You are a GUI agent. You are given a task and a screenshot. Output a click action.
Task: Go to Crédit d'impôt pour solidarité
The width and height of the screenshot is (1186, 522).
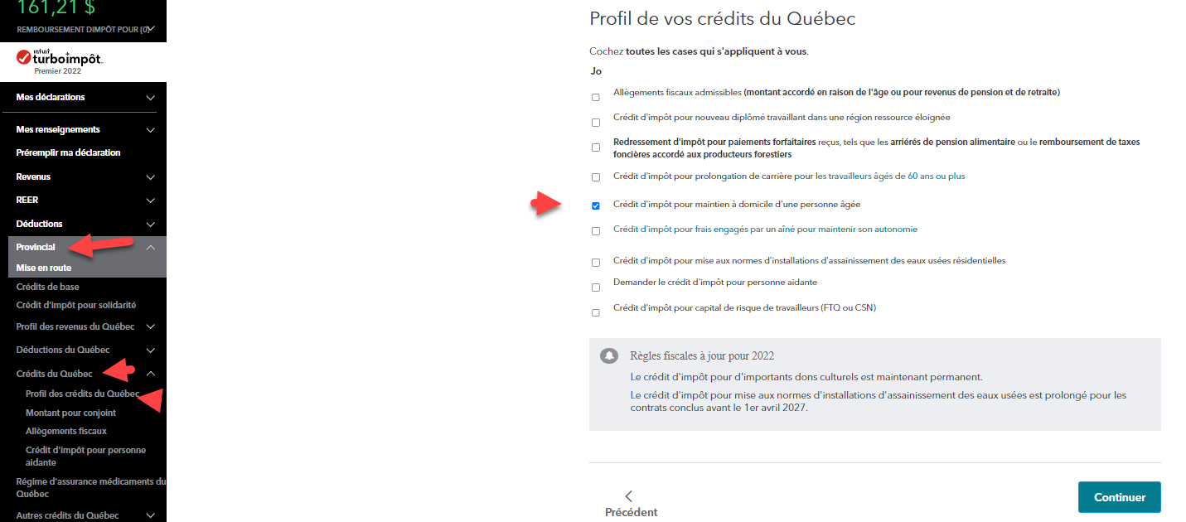click(x=76, y=306)
